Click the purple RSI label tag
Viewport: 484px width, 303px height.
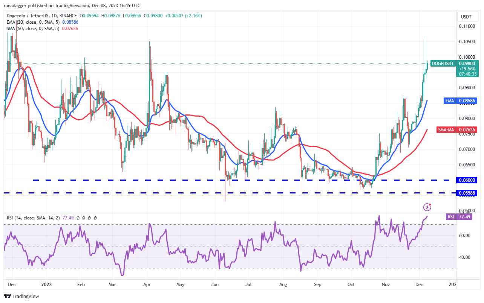(x=450, y=216)
